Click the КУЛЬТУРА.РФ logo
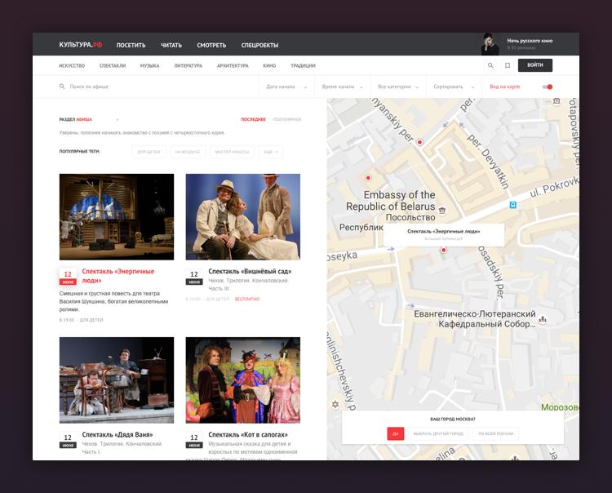 pos(81,44)
